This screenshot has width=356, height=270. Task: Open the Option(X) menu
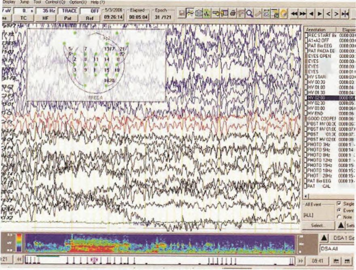click(78, 2)
